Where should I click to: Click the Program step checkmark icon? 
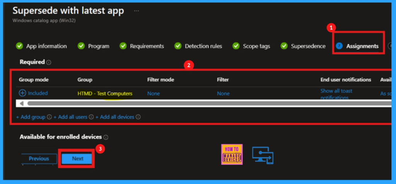coord(81,46)
